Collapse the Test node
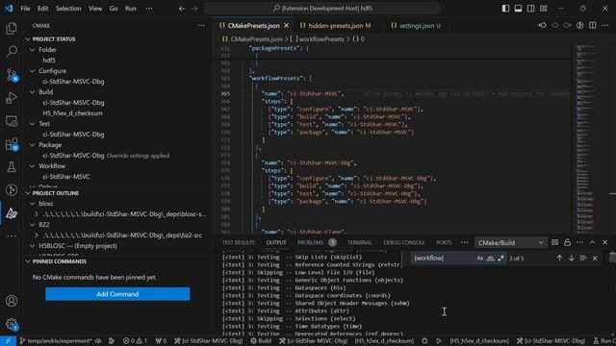 click(x=33, y=124)
